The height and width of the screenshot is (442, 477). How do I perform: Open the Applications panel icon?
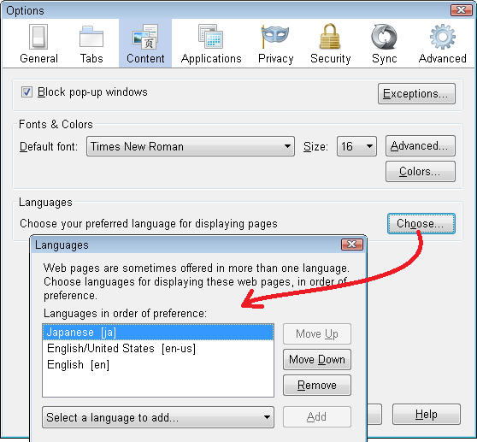[x=211, y=37]
